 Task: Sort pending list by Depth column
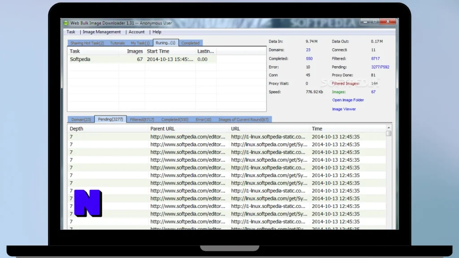click(x=108, y=129)
